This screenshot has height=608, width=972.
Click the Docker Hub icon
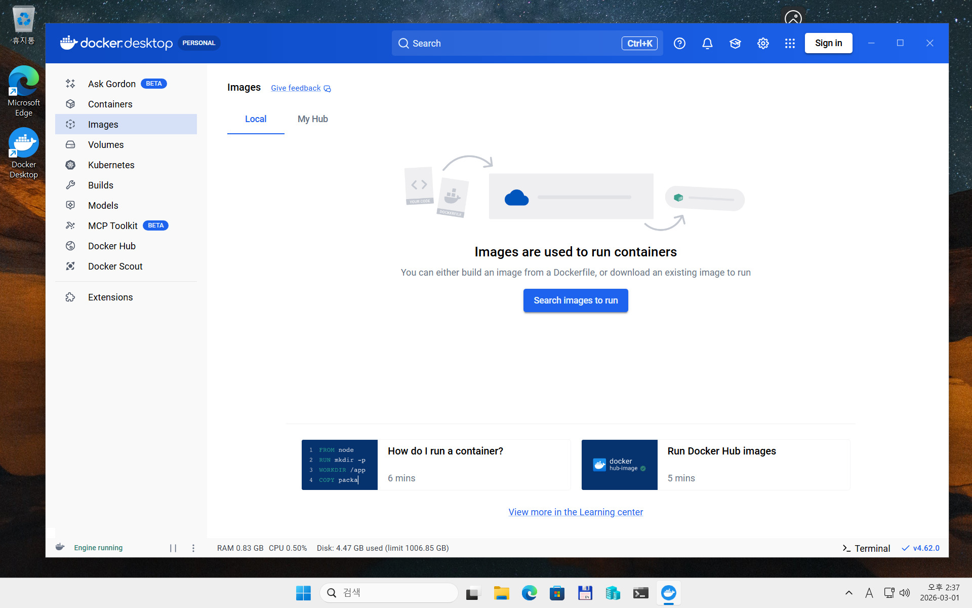(x=70, y=246)
